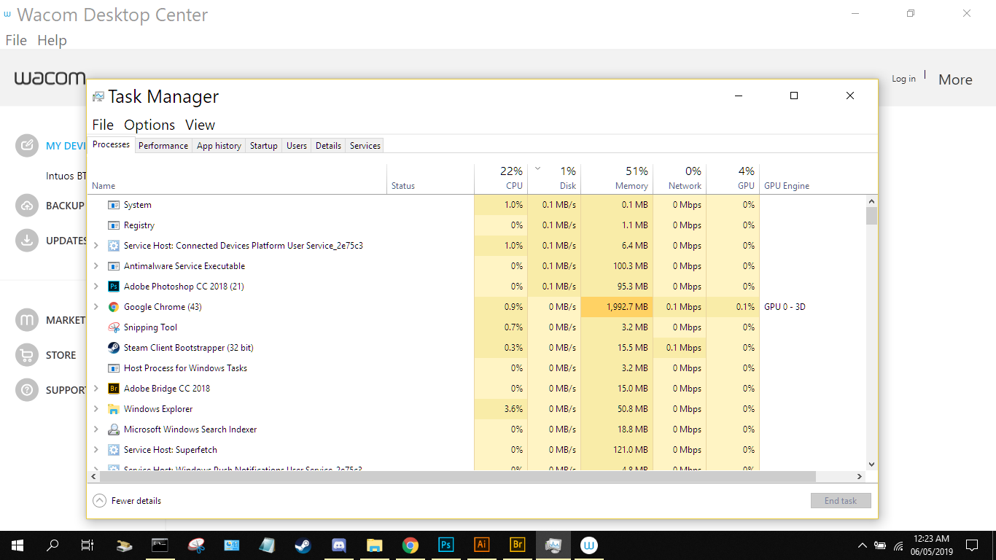Open Wacom Marketplace icon in sidebar

27,319
